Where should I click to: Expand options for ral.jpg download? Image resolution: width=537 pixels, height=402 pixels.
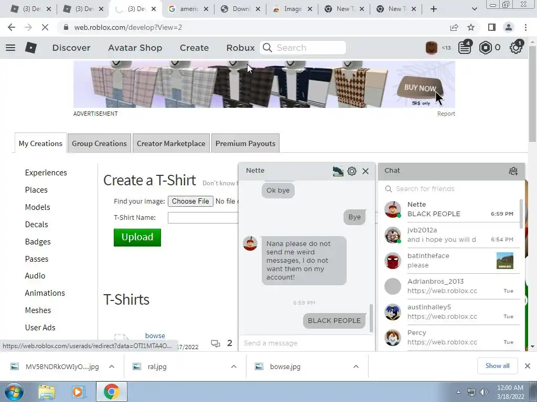pos(234,366)
